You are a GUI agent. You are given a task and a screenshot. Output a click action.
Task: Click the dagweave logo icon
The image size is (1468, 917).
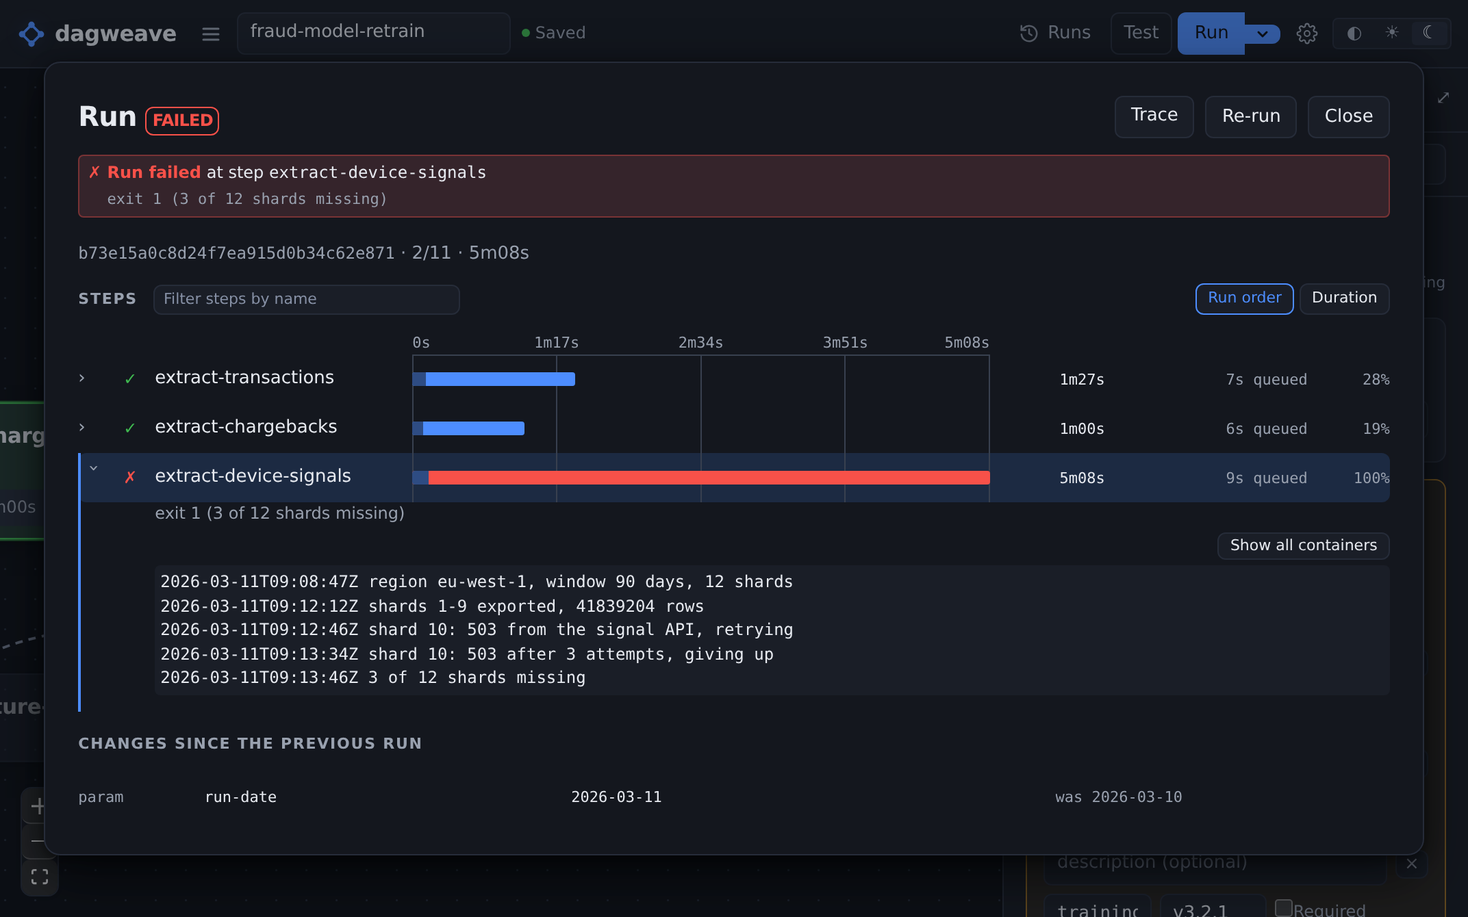click(x=31, y=34)
